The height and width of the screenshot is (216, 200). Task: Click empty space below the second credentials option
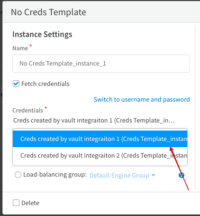coord(100,165)
